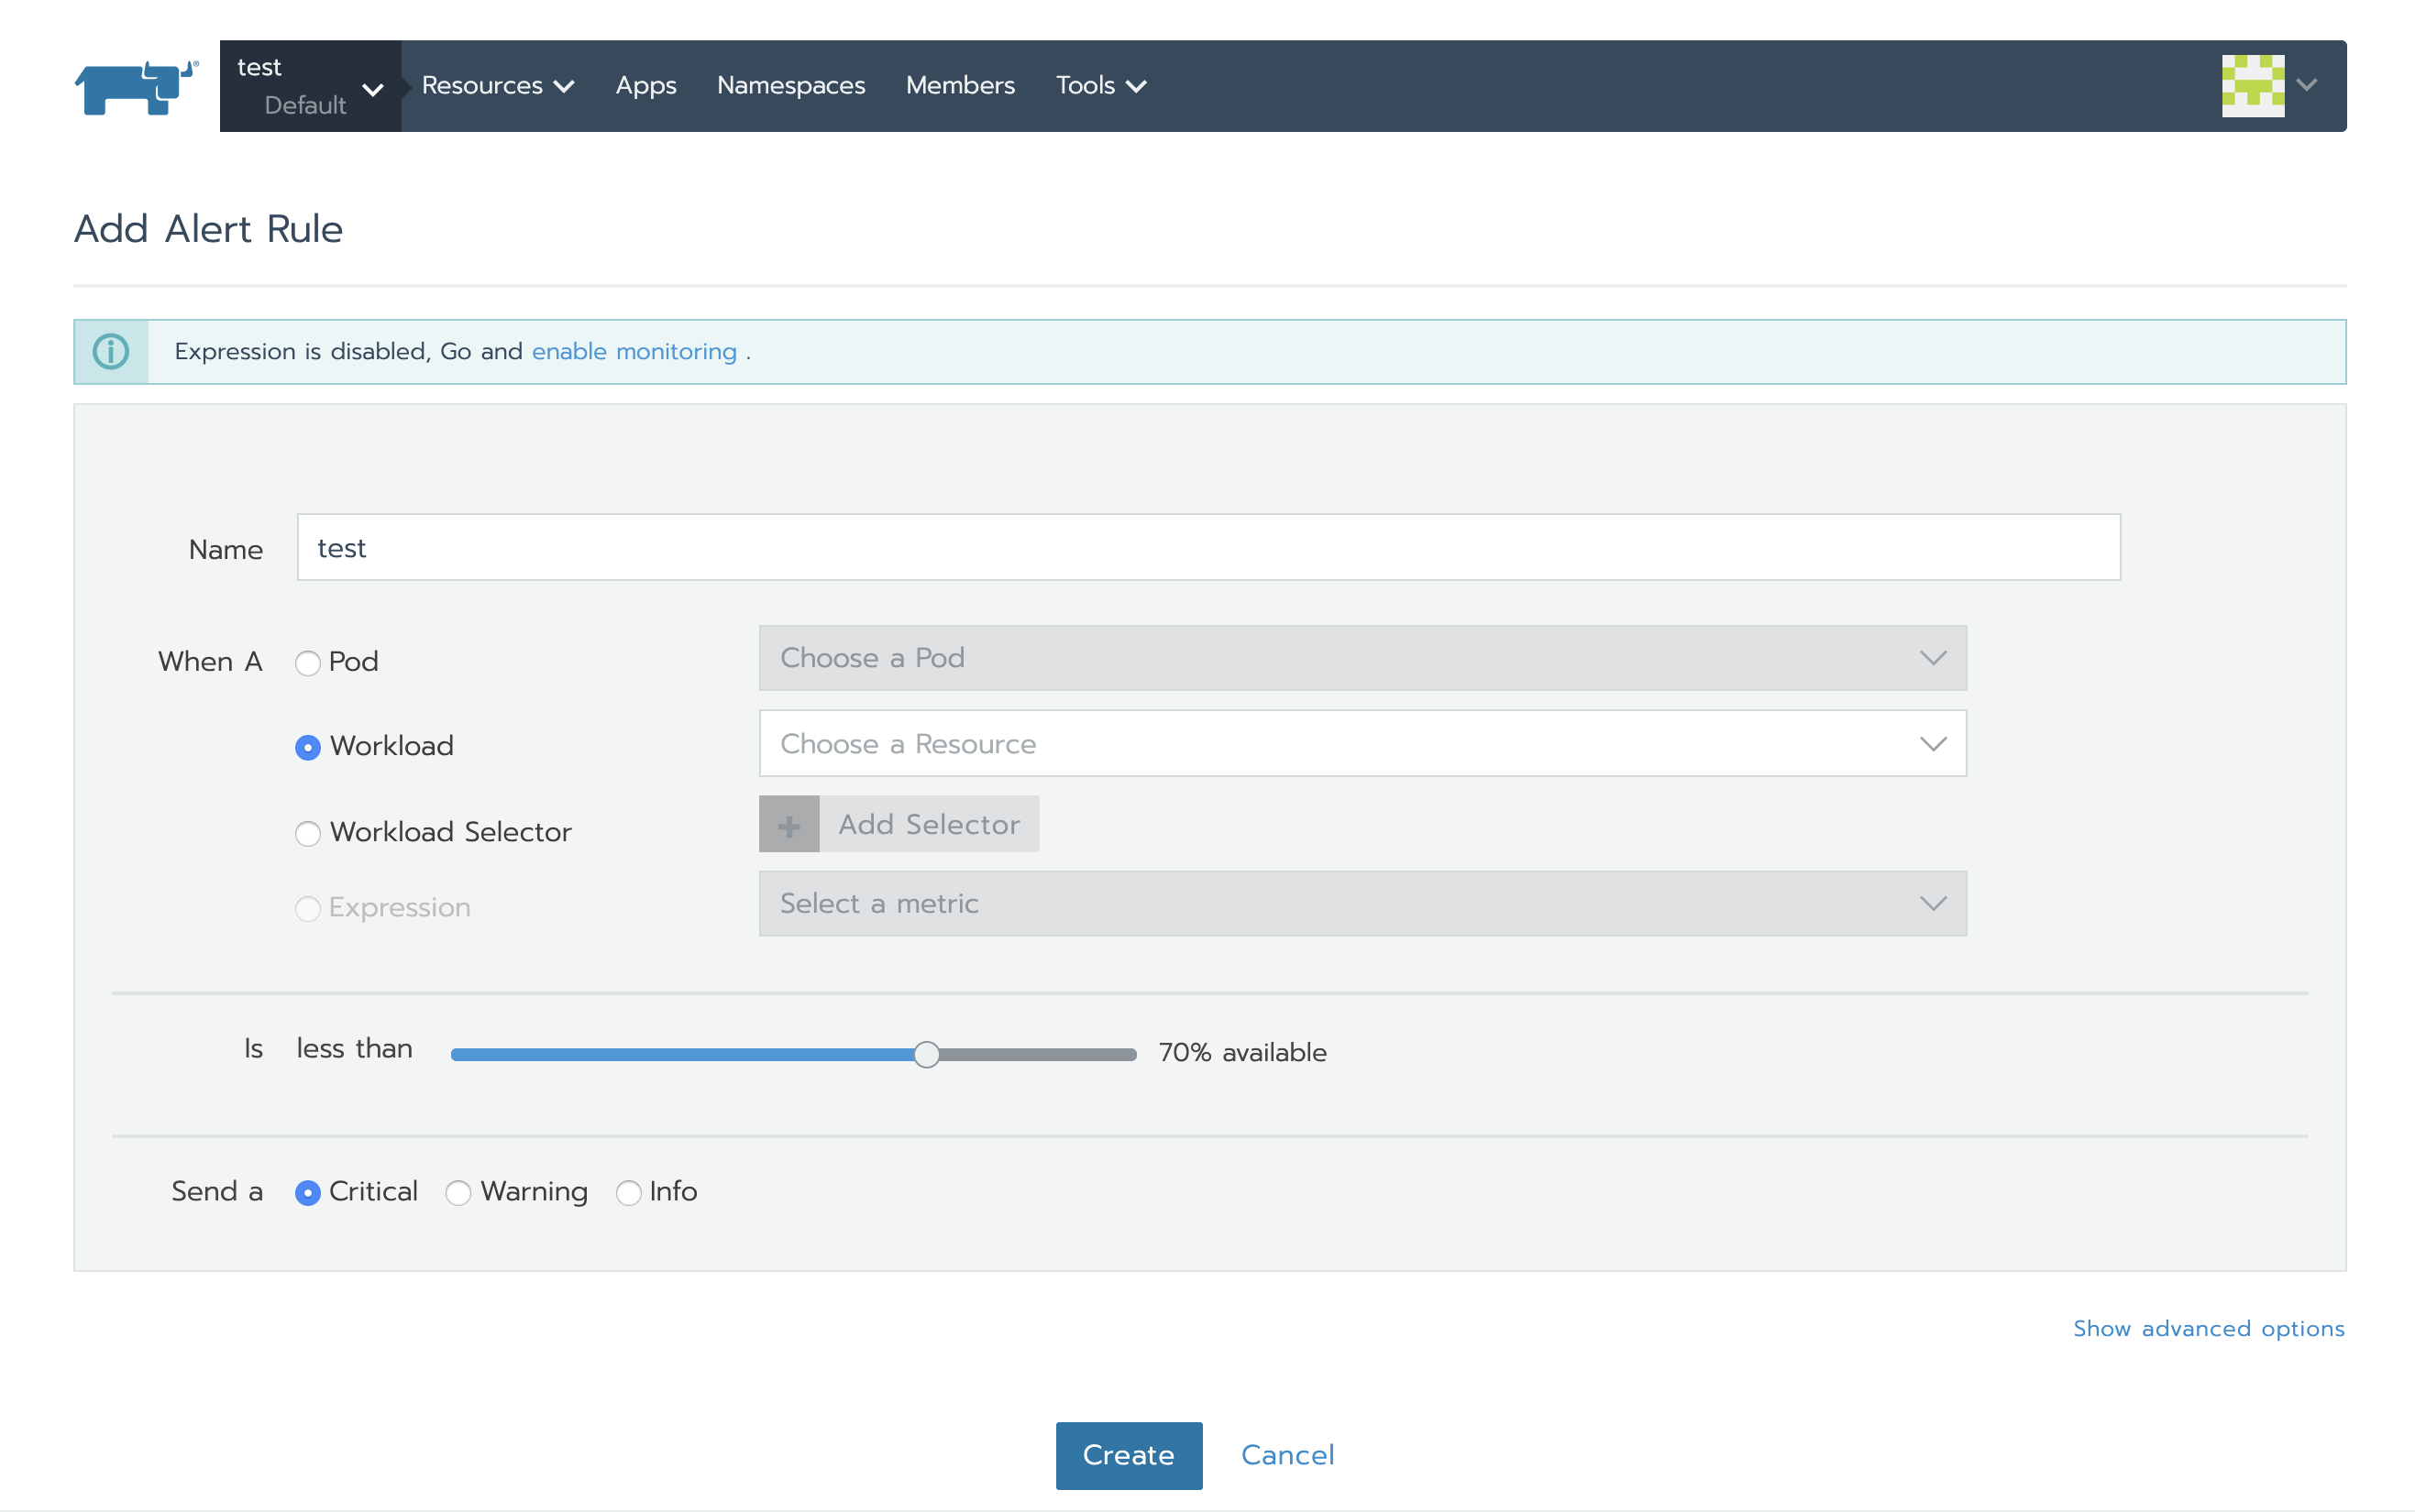Open the Tools menu
Screen dimensions: 2415x1512
[x=1099, y=86]
